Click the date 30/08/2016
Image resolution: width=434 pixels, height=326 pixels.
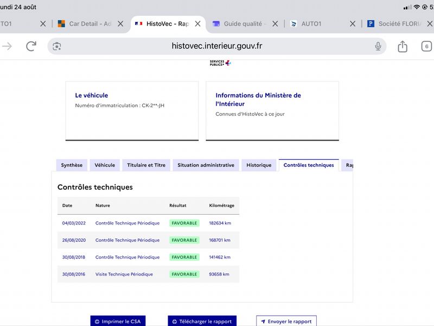pos(74,274)
